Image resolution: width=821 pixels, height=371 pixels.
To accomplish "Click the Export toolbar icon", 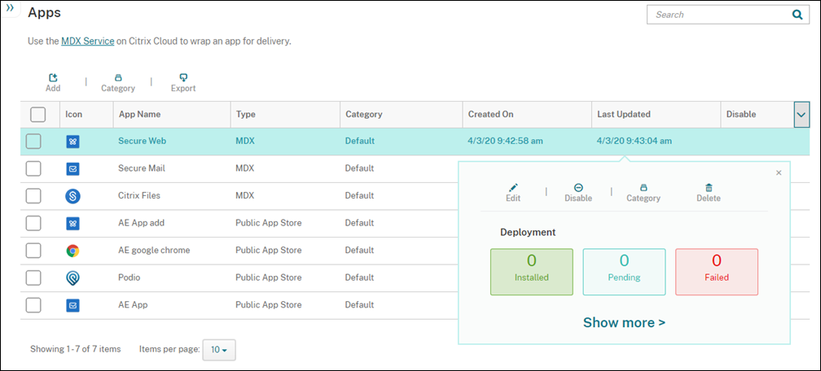I will (x=183, y=78).
